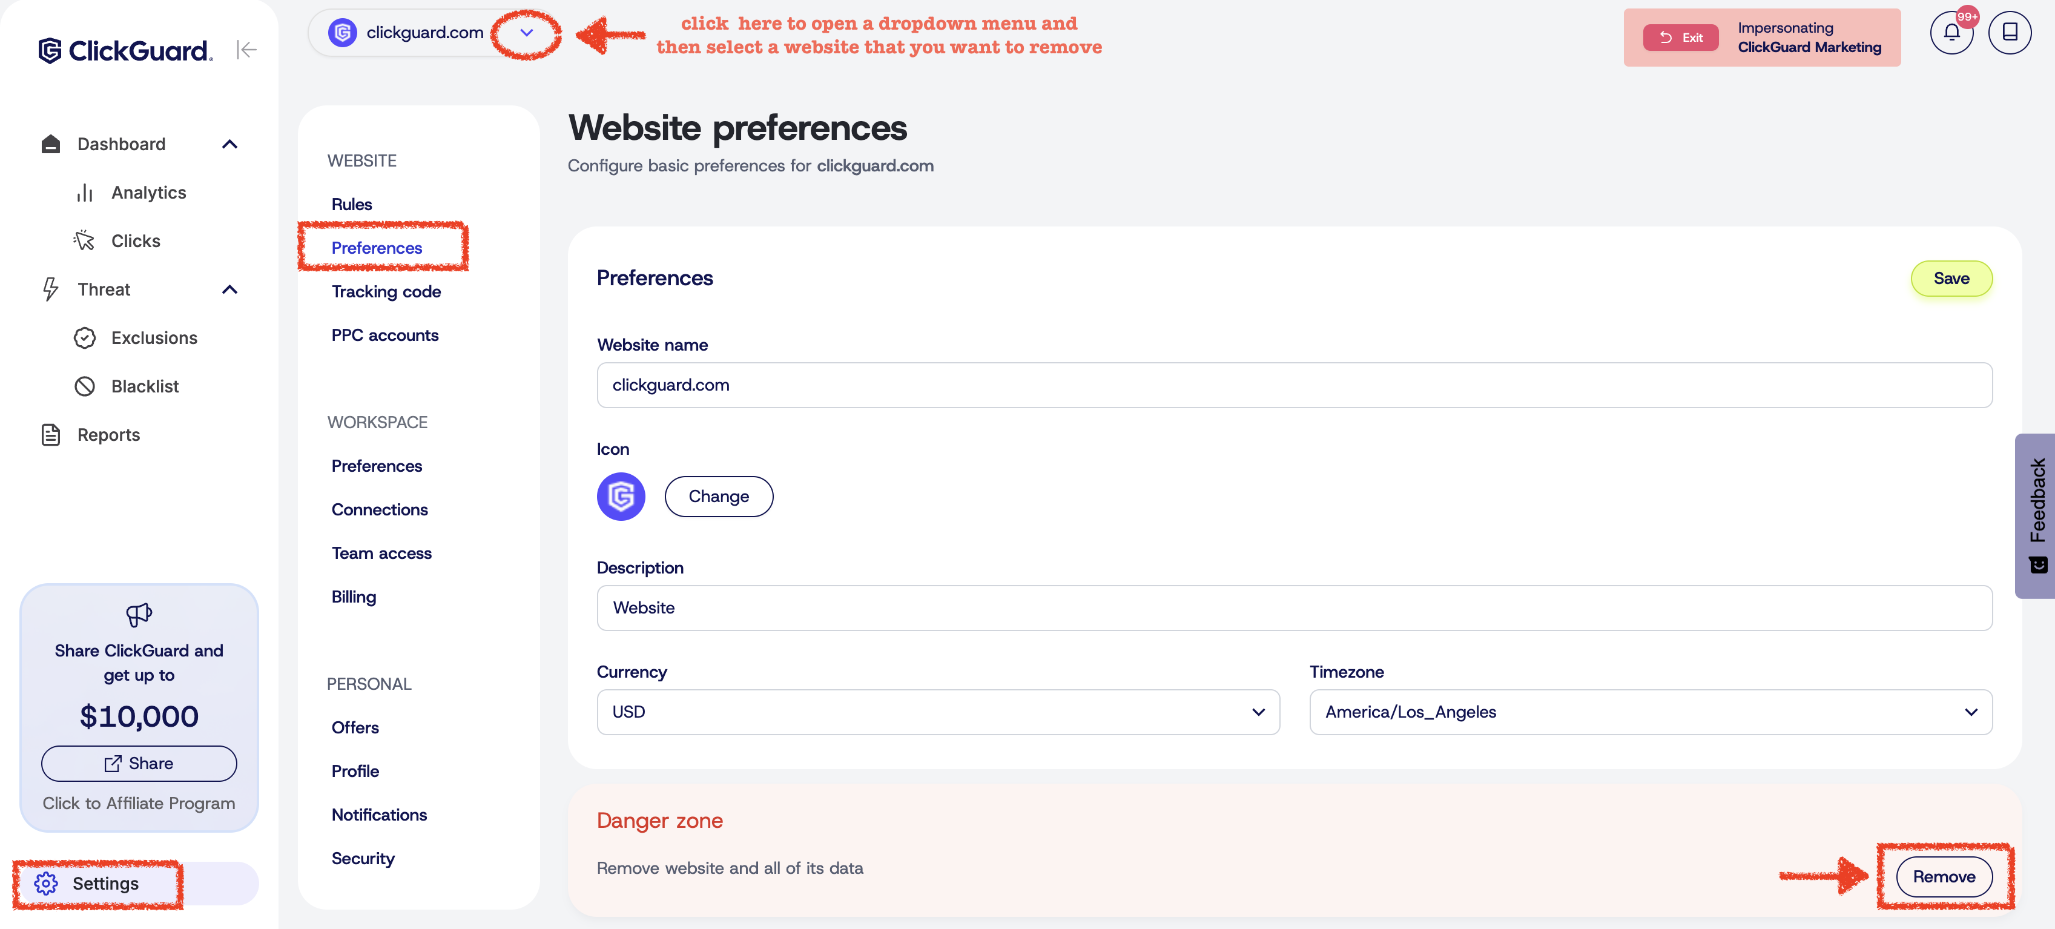Click the ClickGuard logo in the top left
The height and width of the screenshot is (929, 2055).
125,50
